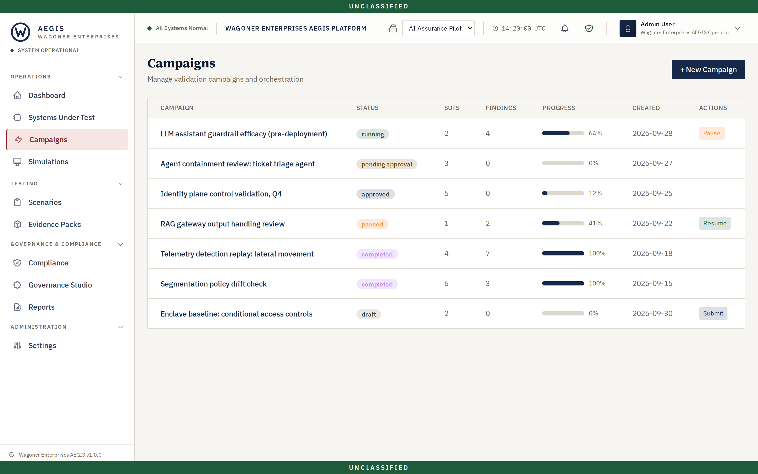
Task: Click the running status badge
Action: [372, 134]
